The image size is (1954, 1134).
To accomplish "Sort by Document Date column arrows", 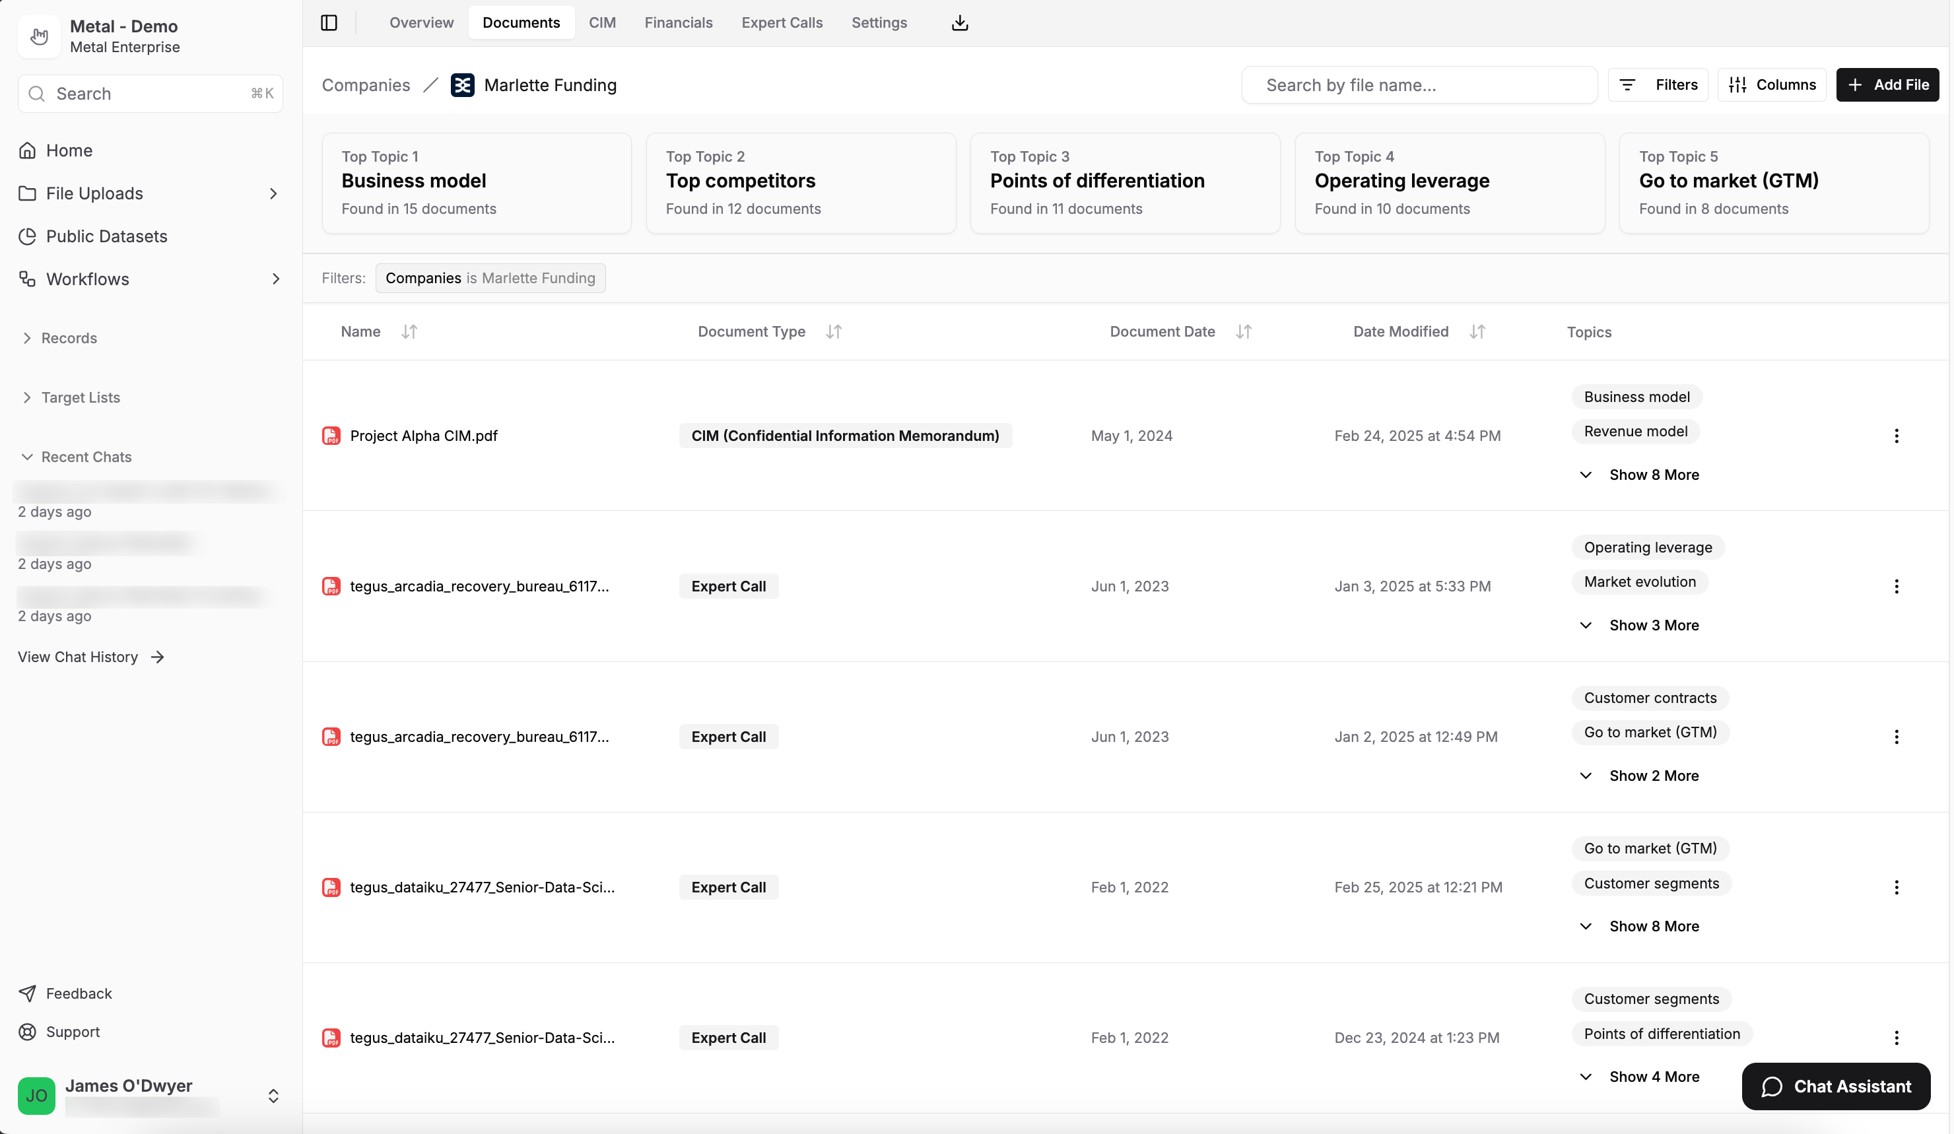I will point(1243,332).
